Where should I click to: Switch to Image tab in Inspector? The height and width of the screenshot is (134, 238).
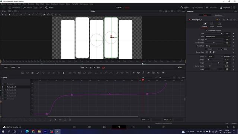coord(212,25)
